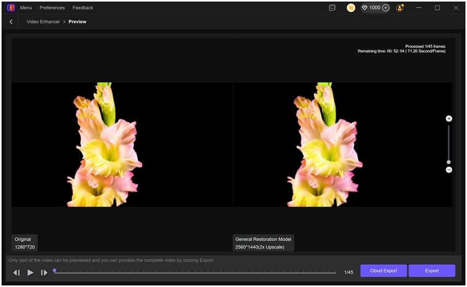The width and height of the screenshot is (467, 287).
Task: Click the Cloud Export button
Action: (x=383, y=271)
